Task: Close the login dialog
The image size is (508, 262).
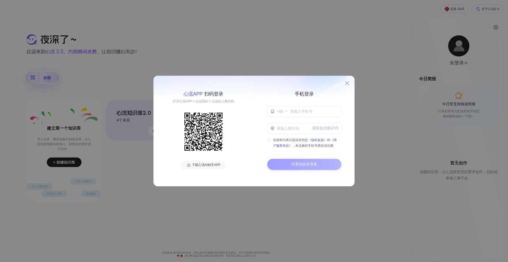Action: pyautogui.click(x=347, y=83)
